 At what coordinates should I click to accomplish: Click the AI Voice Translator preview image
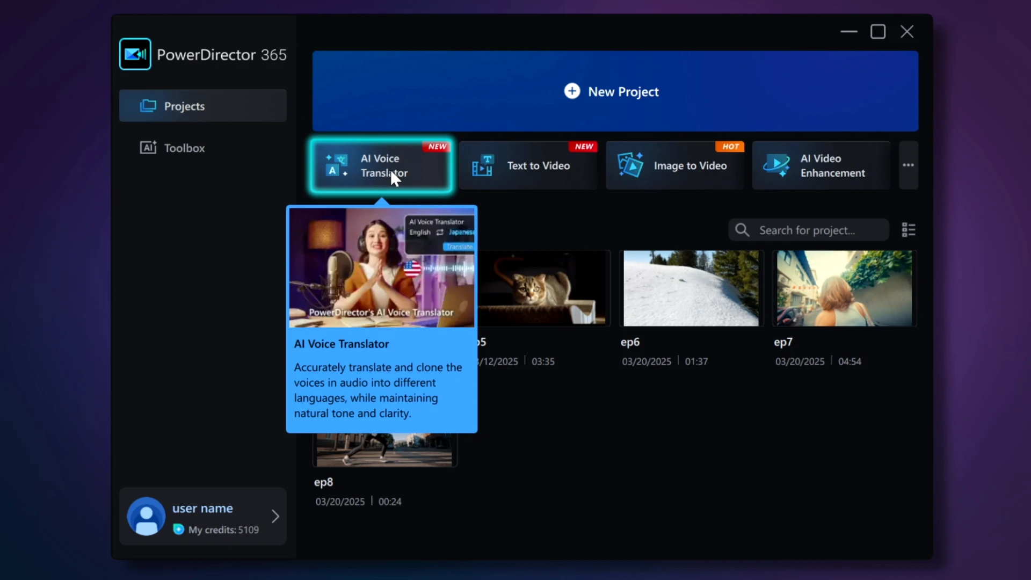coord(382,268)
